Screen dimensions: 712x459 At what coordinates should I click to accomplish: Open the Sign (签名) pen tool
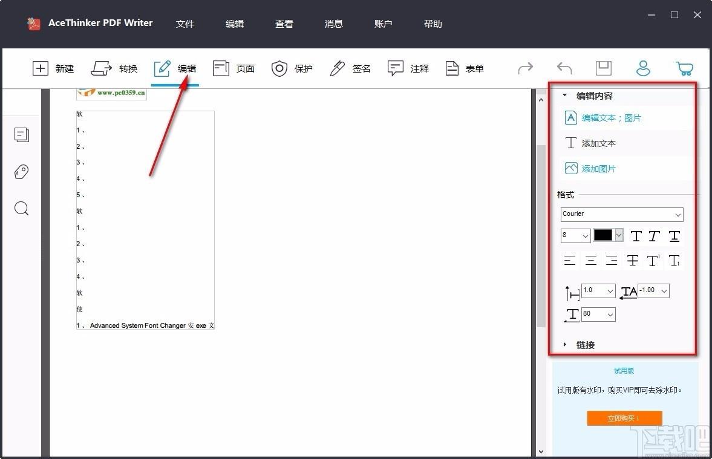[x=350, y=68]
